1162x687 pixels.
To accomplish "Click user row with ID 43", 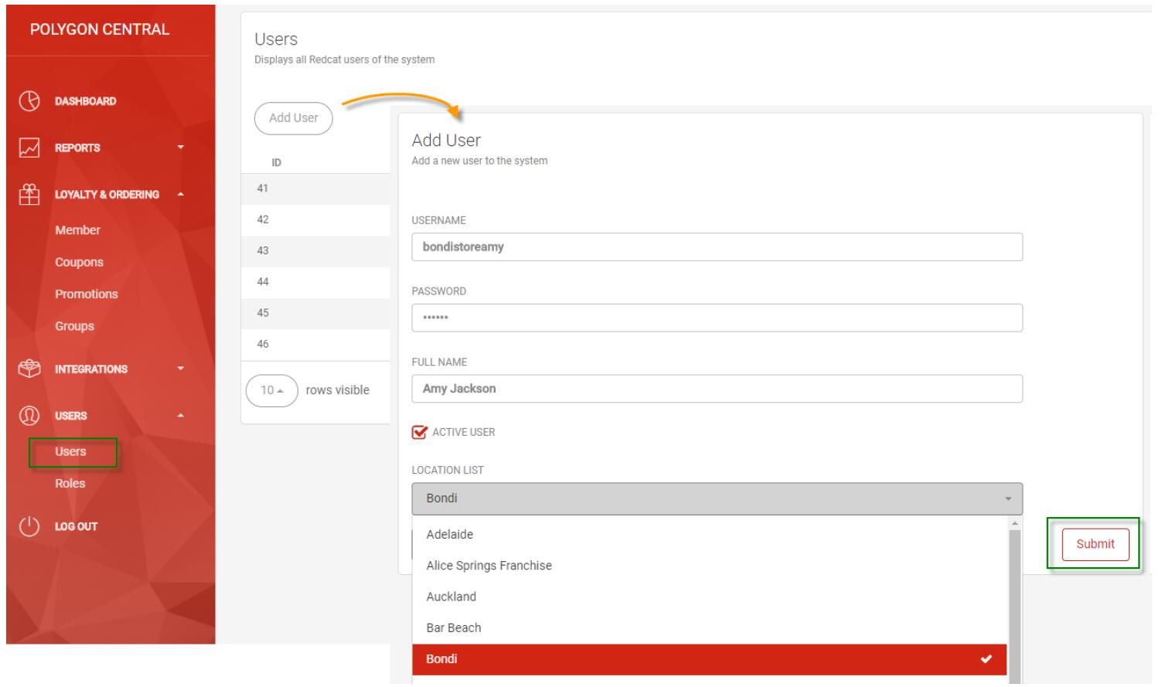I will [x=315, y=250].
